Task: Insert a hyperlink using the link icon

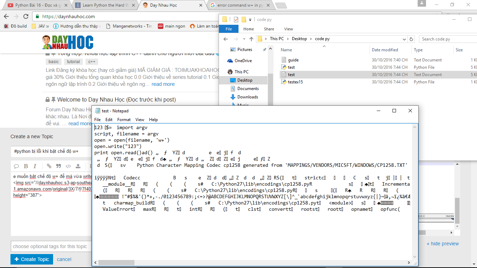Action: pyautogui.click(x=49, y=166)
